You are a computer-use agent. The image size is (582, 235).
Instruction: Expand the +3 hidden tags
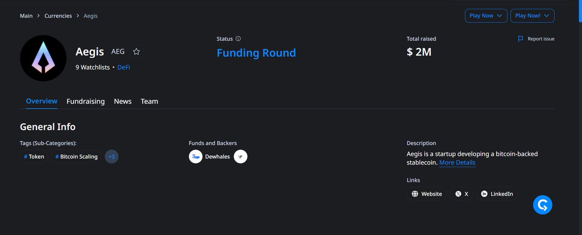[x=112, y=157]
